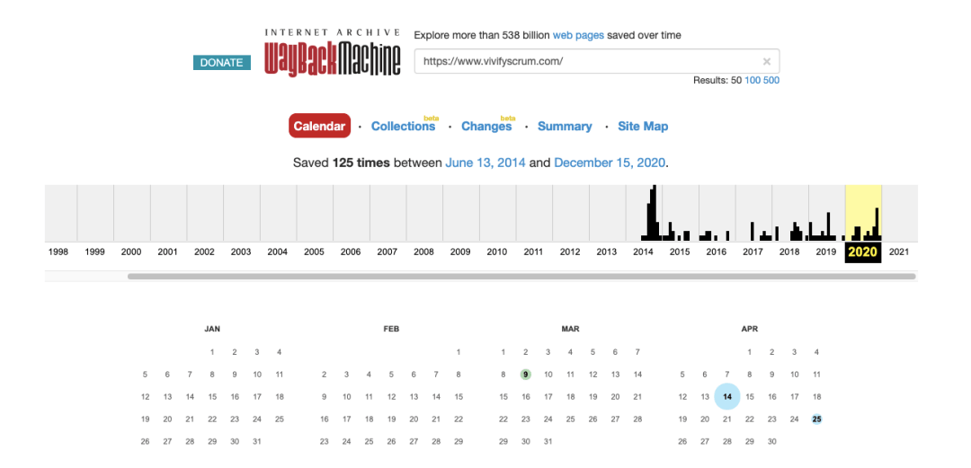
Task: Click the timeline horizontal scrollbar
Action: pyautogui.click(x=521, y=277)
